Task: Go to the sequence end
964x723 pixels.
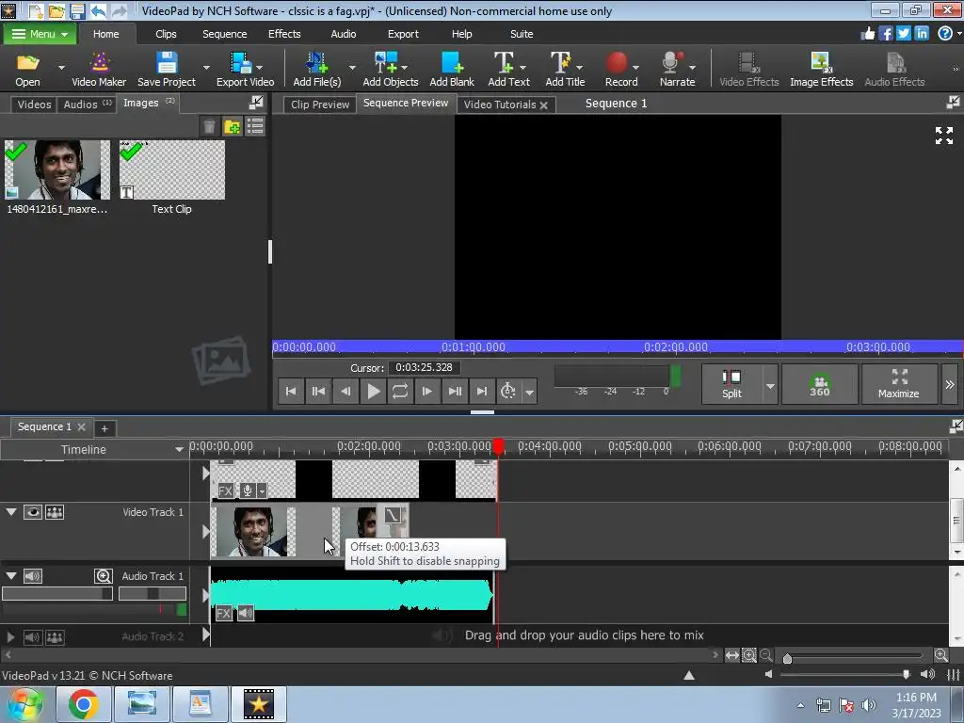Action: click(x=482, y=391)
